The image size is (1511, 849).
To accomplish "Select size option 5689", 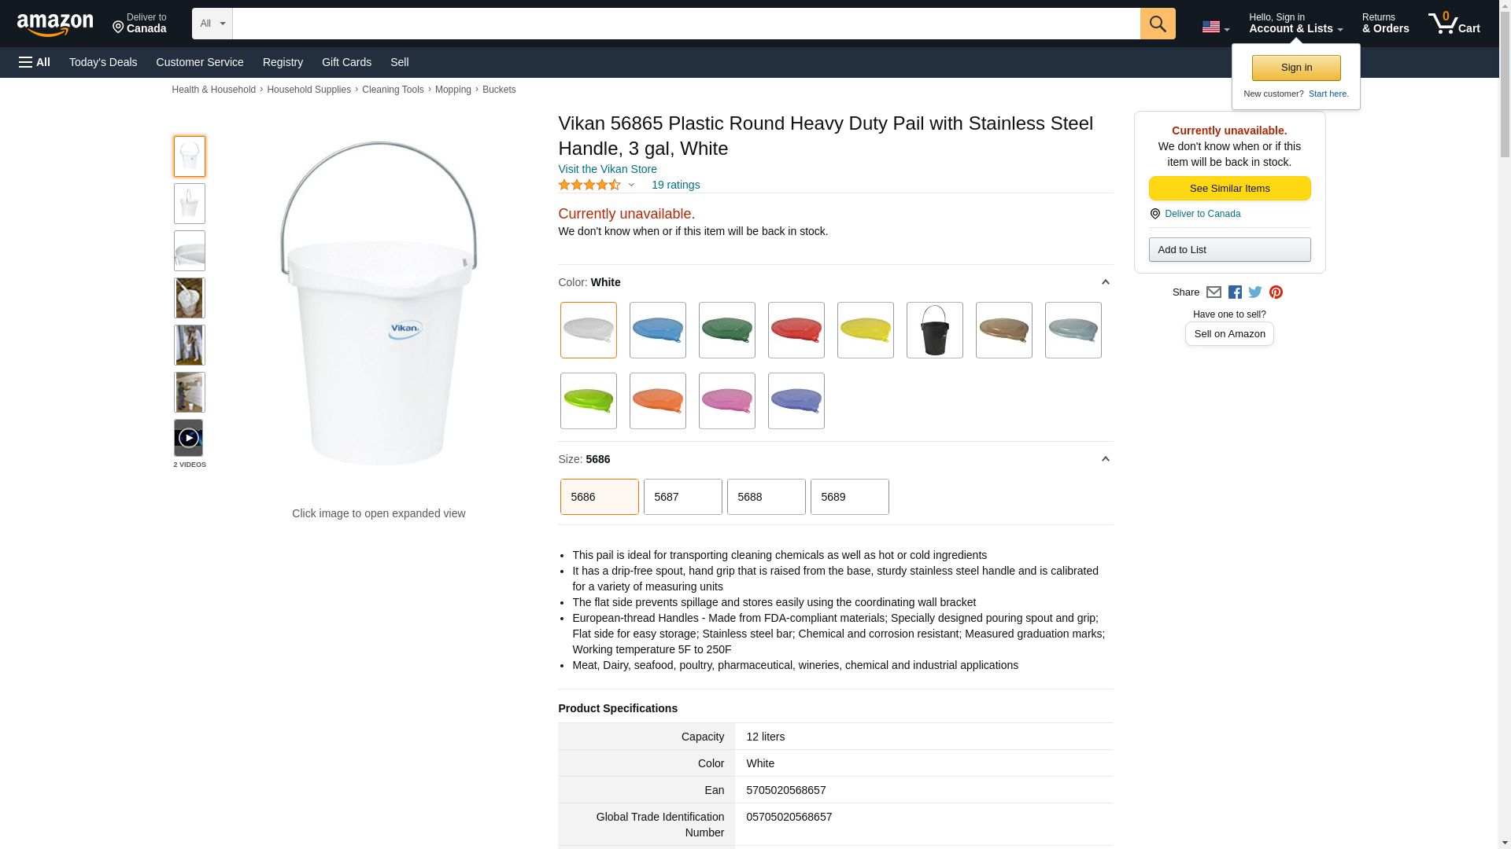I will pos(849,497).
